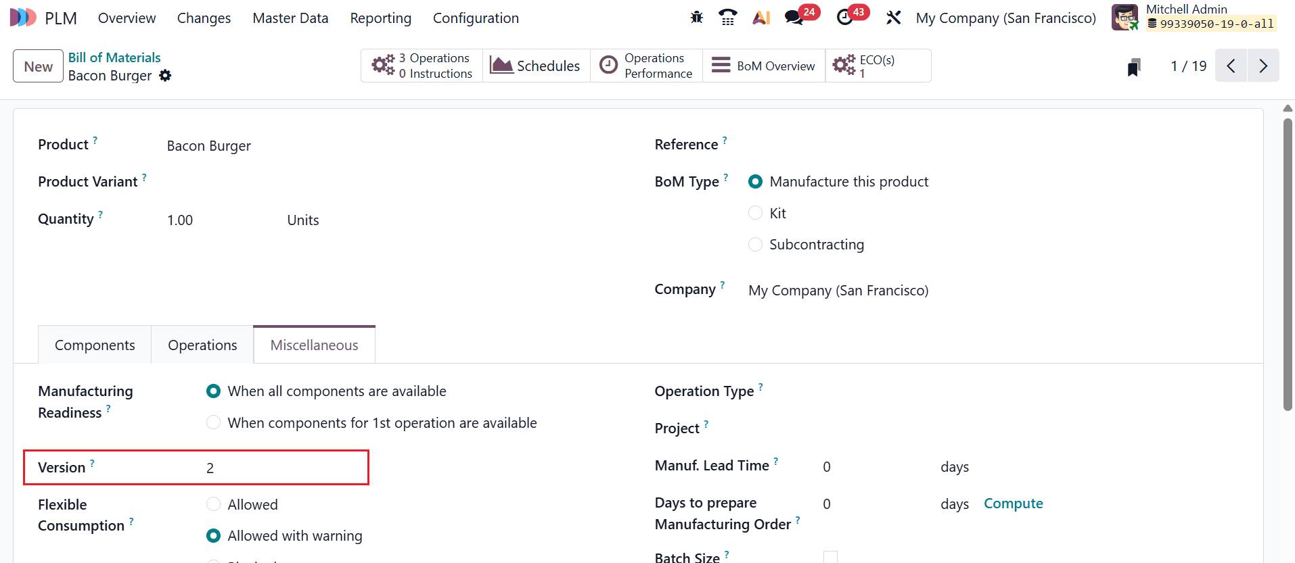1295x563 pixels.
Task: Open the debug bug icon menu
Action: tap(697, 18)
